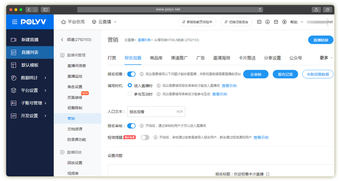Expand 数据统计 in left sidebar

click(x=29, y=78)
